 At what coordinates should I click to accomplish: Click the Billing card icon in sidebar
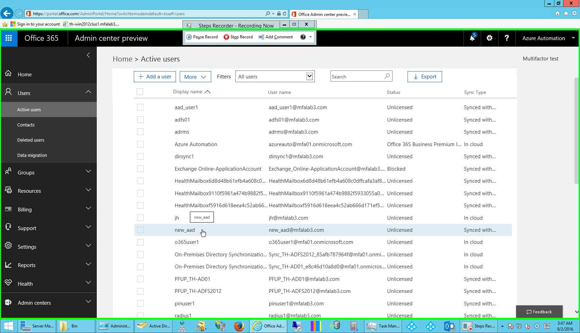tap(8, 209)
